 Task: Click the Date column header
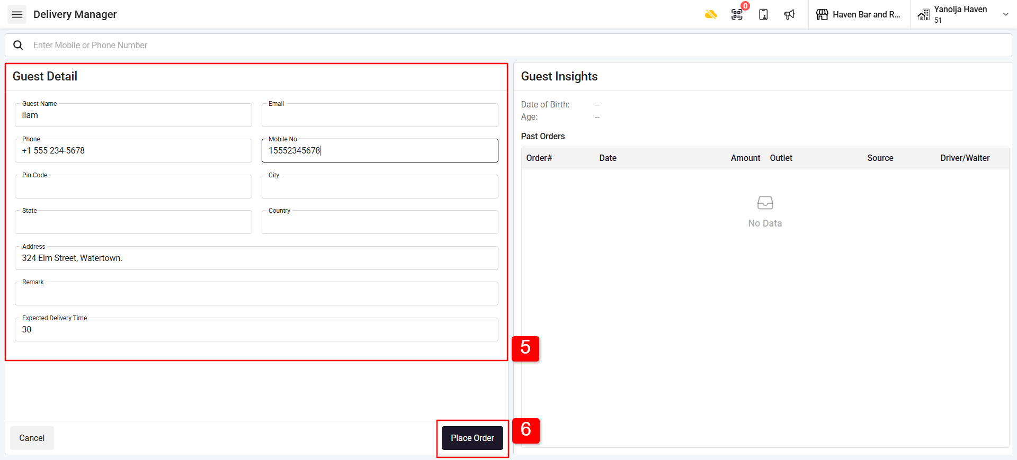(608, 158)
